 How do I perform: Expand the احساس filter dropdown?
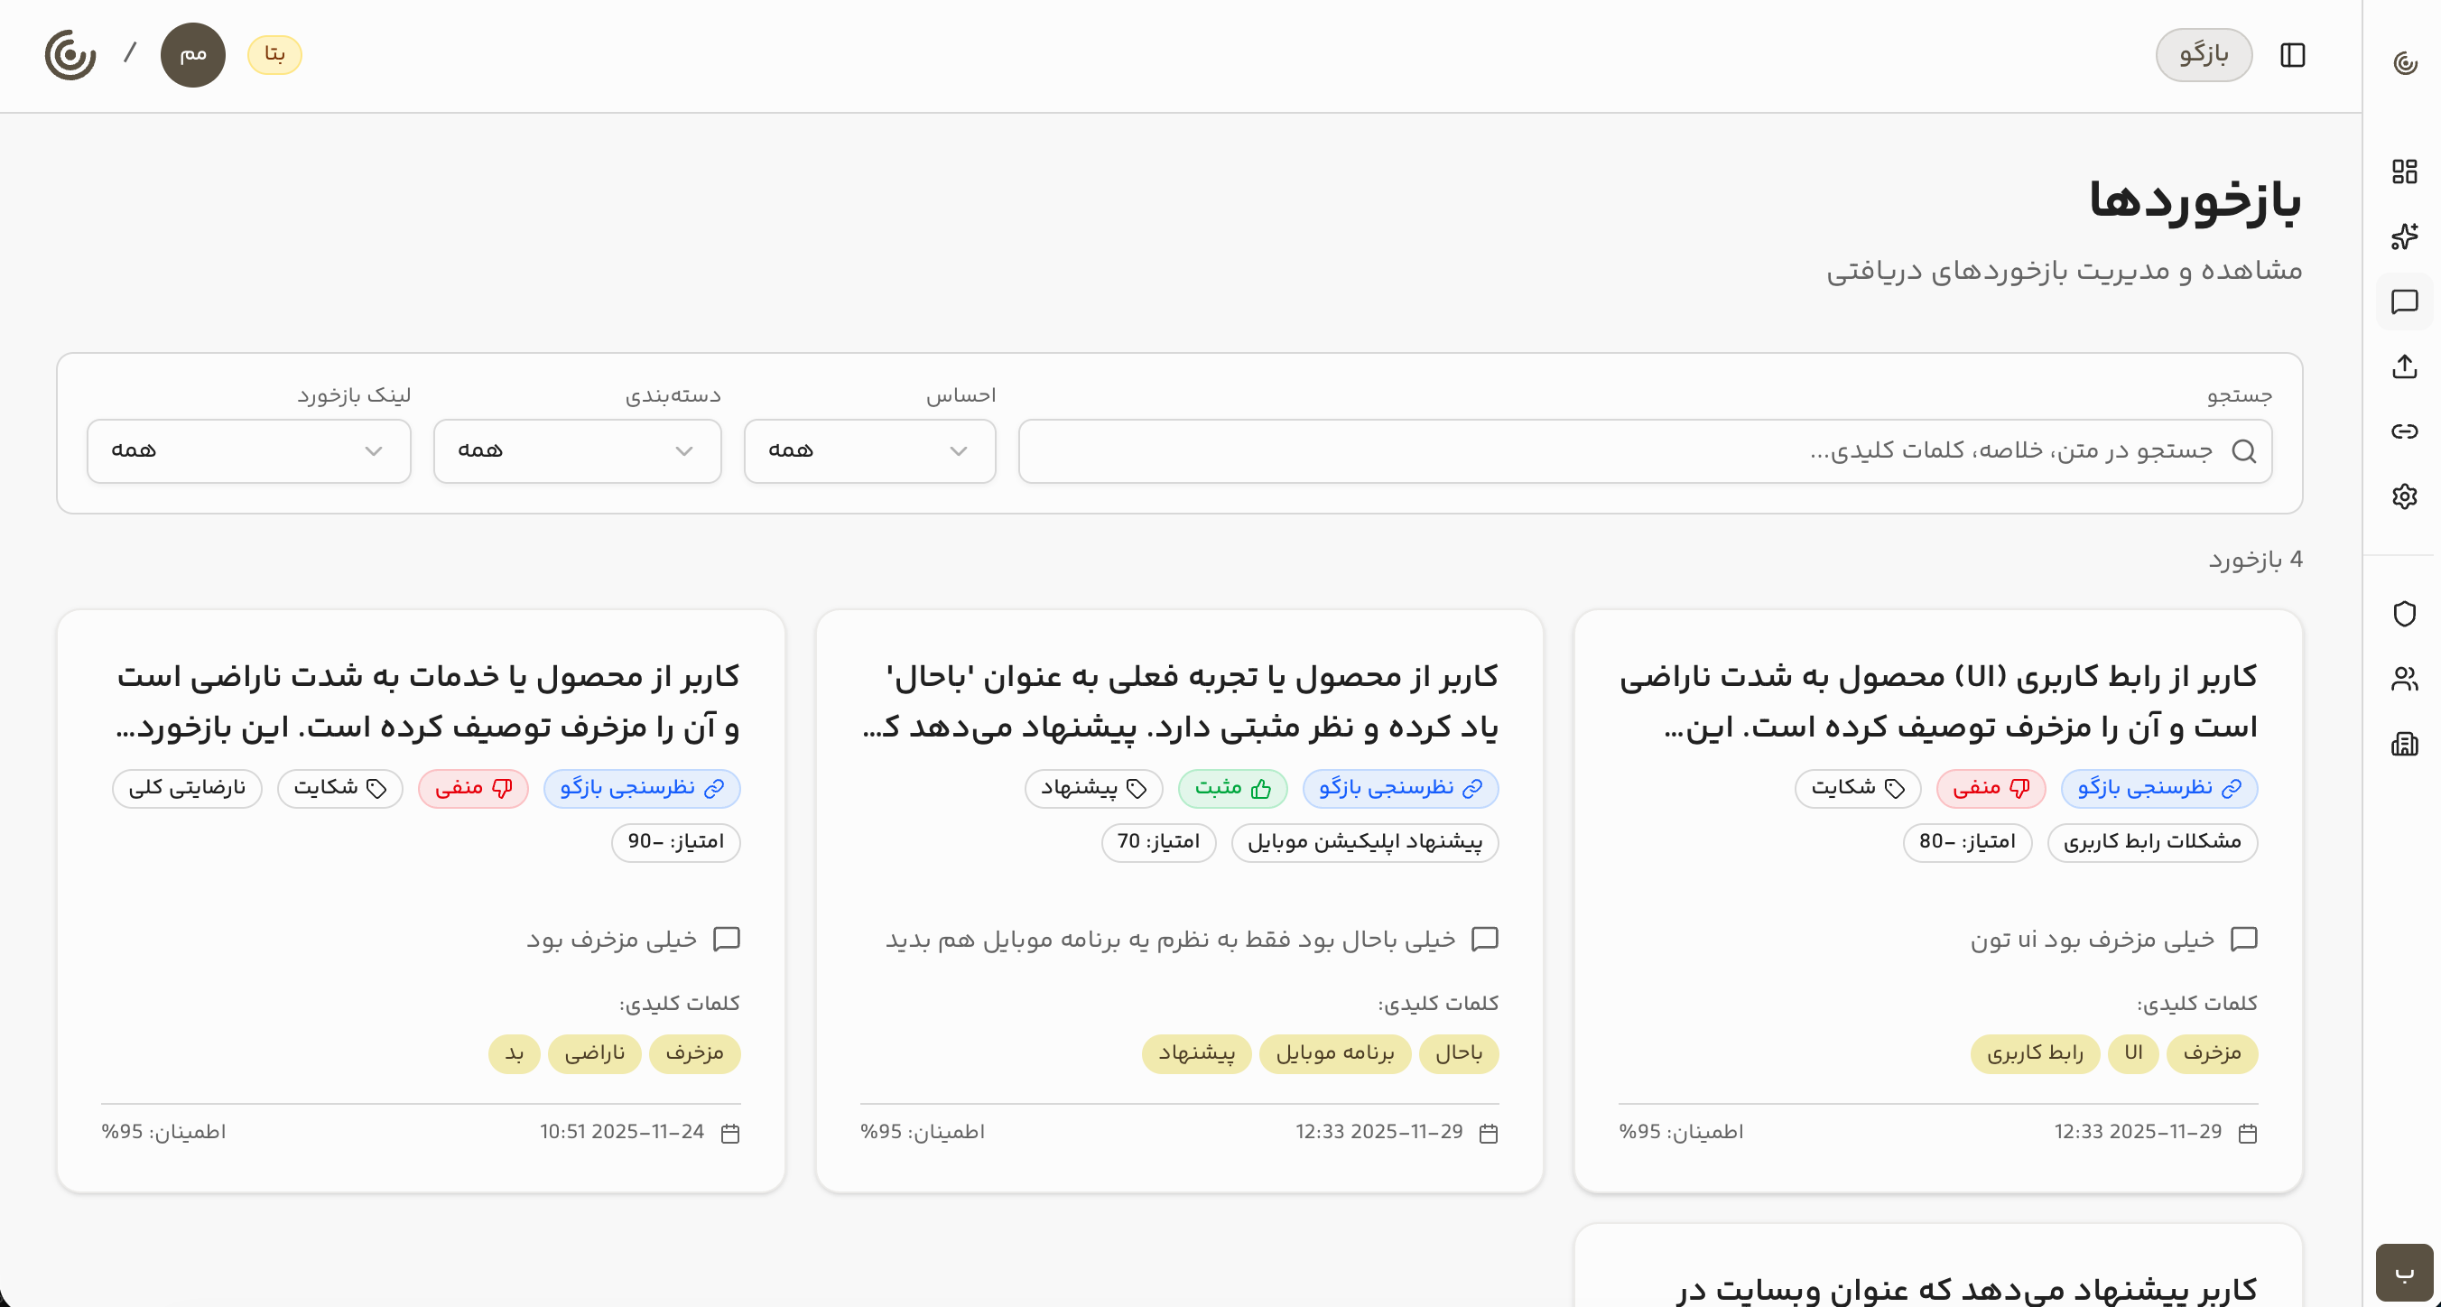click(x=869, y=451)
